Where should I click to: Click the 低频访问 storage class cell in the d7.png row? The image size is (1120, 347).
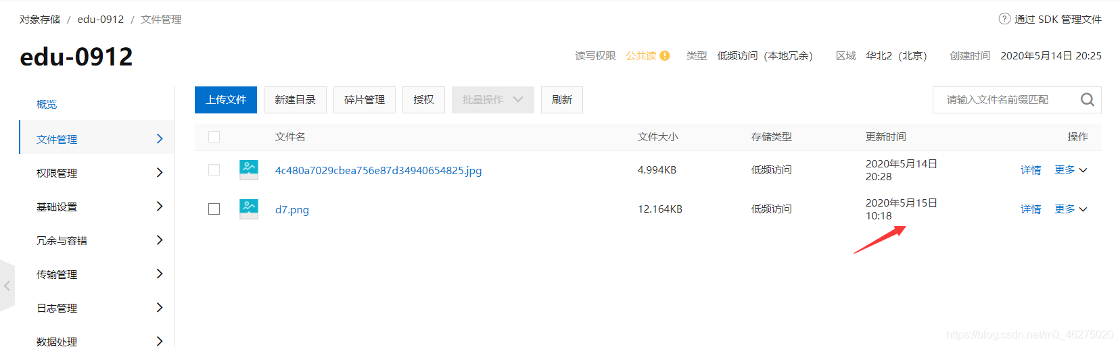pos(772,209)
